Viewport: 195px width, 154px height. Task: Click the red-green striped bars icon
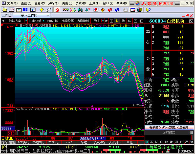click(73, 10)
